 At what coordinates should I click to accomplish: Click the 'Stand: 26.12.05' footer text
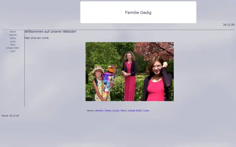(x=10, y=116)
